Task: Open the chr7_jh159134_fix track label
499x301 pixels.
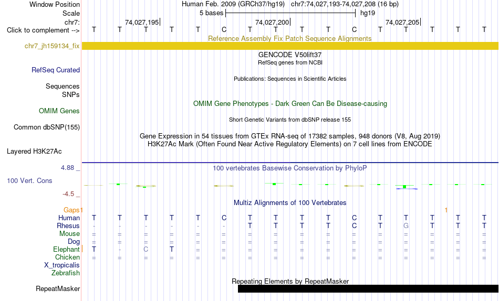Action: pos(52,46)
